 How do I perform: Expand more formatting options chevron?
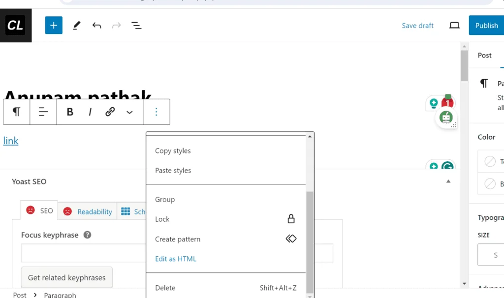click(129, 112)
